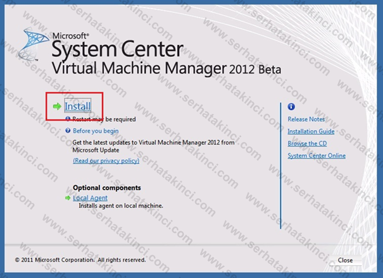Click the Virtual Machine Manager 2012 Beta title
The height and width of the screenshot is (278, 383).
(x=166, y=68)
